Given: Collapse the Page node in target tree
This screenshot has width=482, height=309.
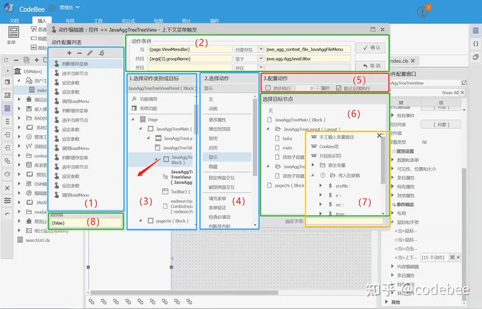Looking at the screenshot, I should click(x=133, y=119).
